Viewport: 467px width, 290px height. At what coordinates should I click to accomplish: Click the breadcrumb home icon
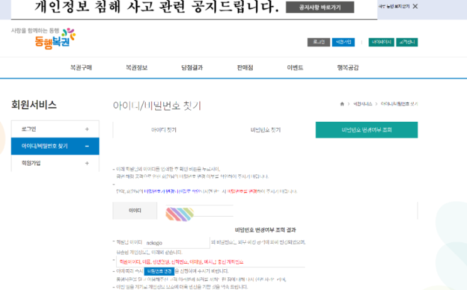342,104
